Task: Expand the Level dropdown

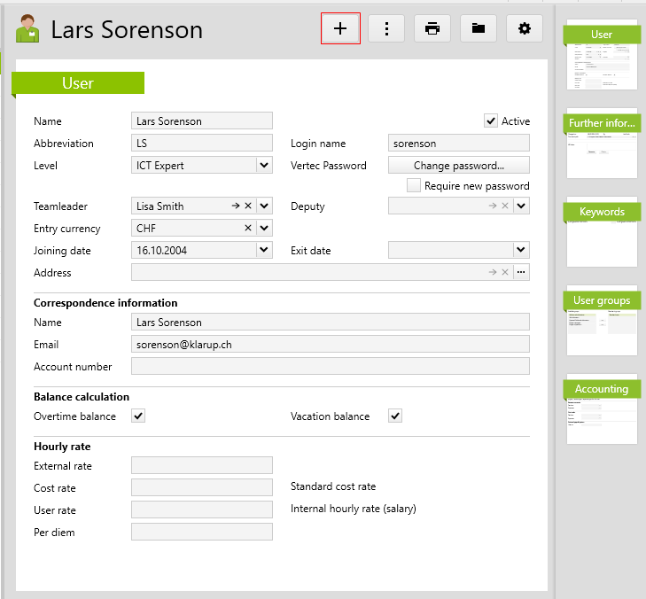Action: (x=264, y=165)
